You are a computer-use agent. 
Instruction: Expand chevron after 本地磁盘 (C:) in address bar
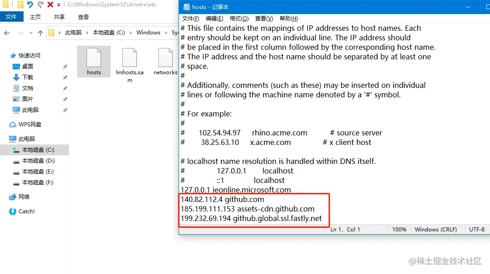click(x=130, y=33)
